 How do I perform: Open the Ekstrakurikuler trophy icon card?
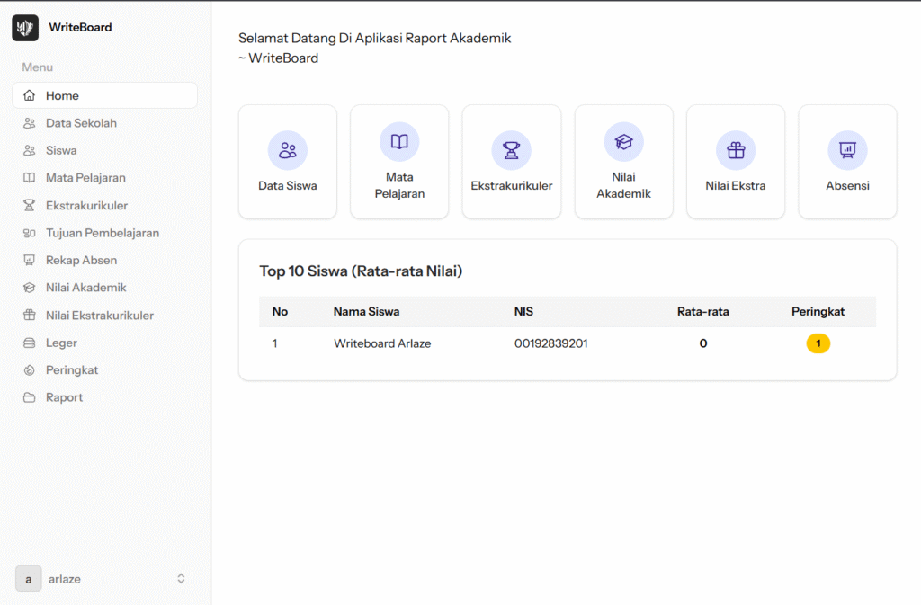pyautogui.click(x=511, y=151)
